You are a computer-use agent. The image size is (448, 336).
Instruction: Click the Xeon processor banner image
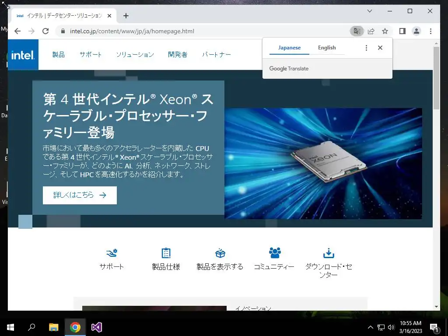tap(323, 164)
